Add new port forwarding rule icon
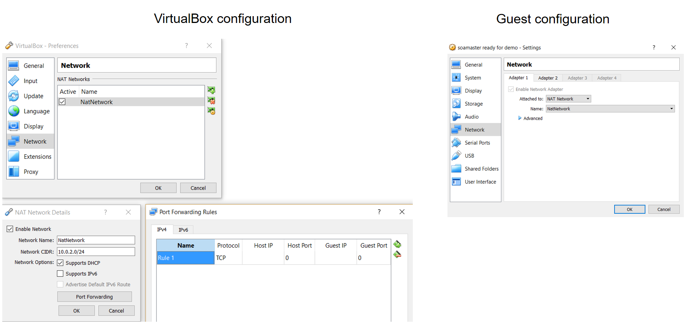The width and height of the screenshot is (691, 324). (397, 244)
